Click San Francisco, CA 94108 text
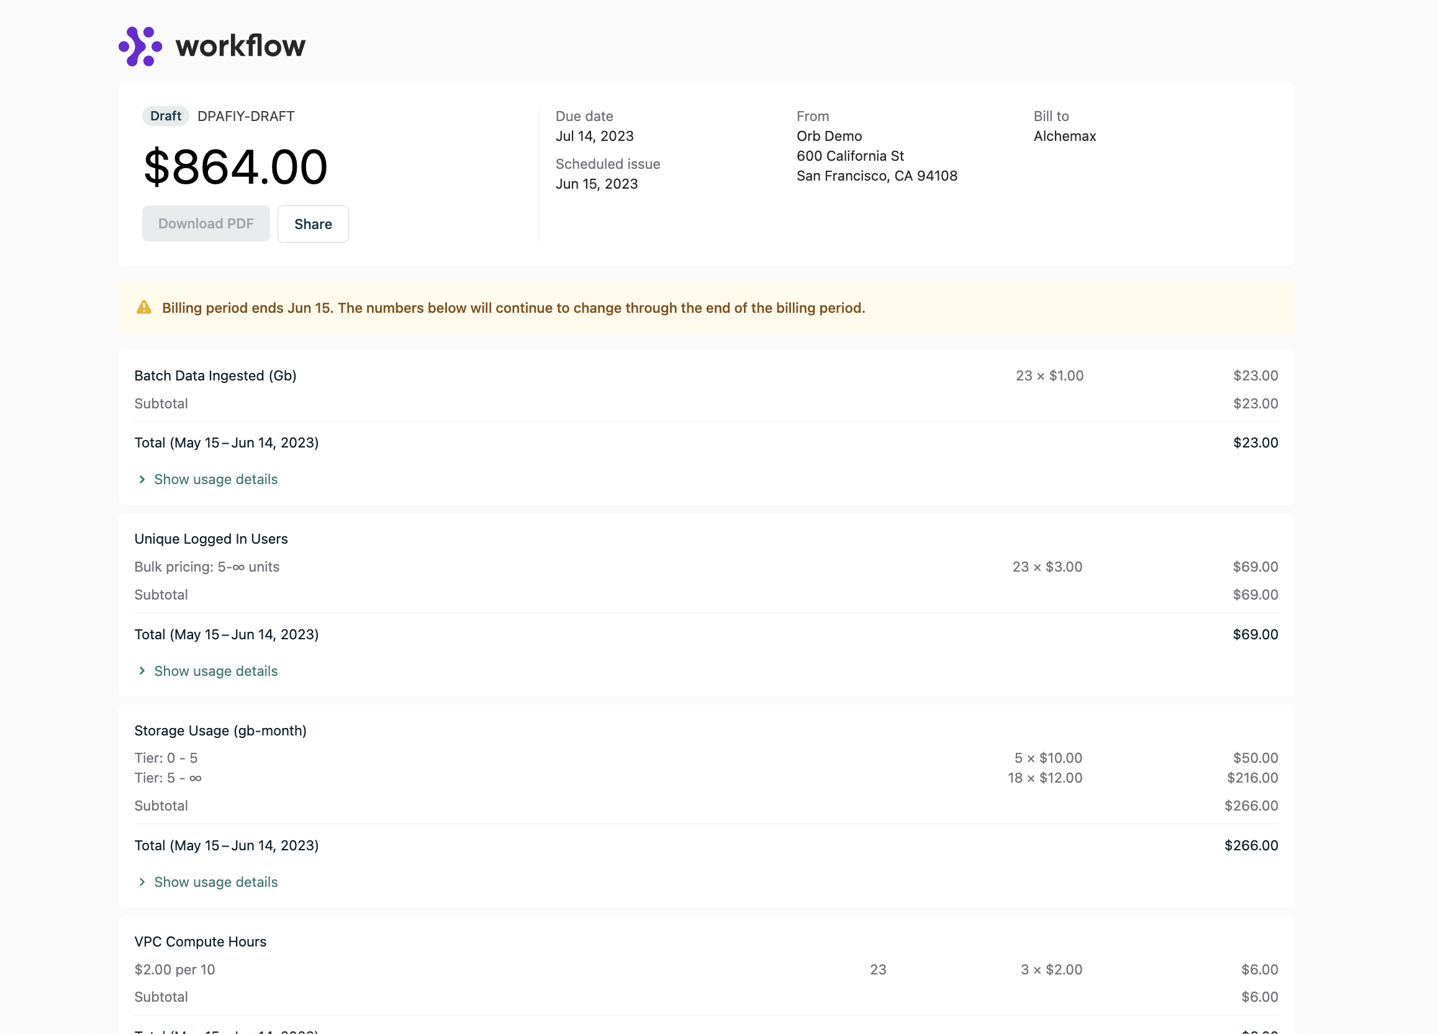The height and width of the screenshot is (1034, 1438). (x=877, y=176)
